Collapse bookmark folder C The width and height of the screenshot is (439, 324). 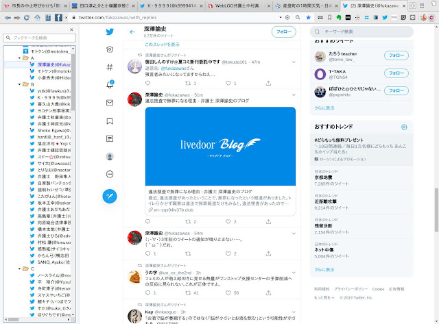19,269
